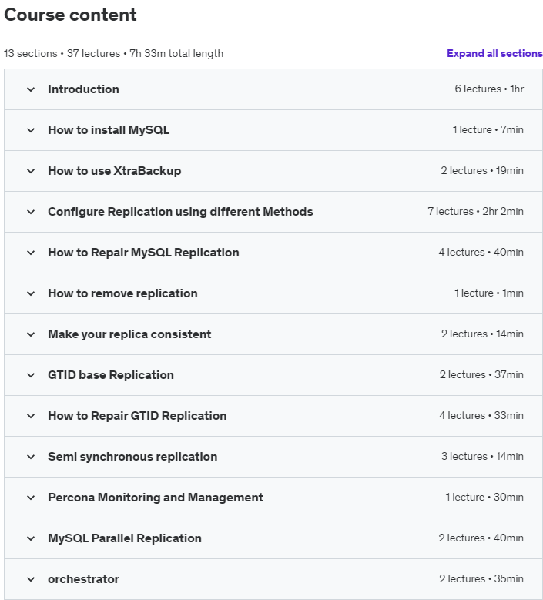Open Percona Monitoring and Management title
This screenshot has width=543, height=600.
coord(156,498)
